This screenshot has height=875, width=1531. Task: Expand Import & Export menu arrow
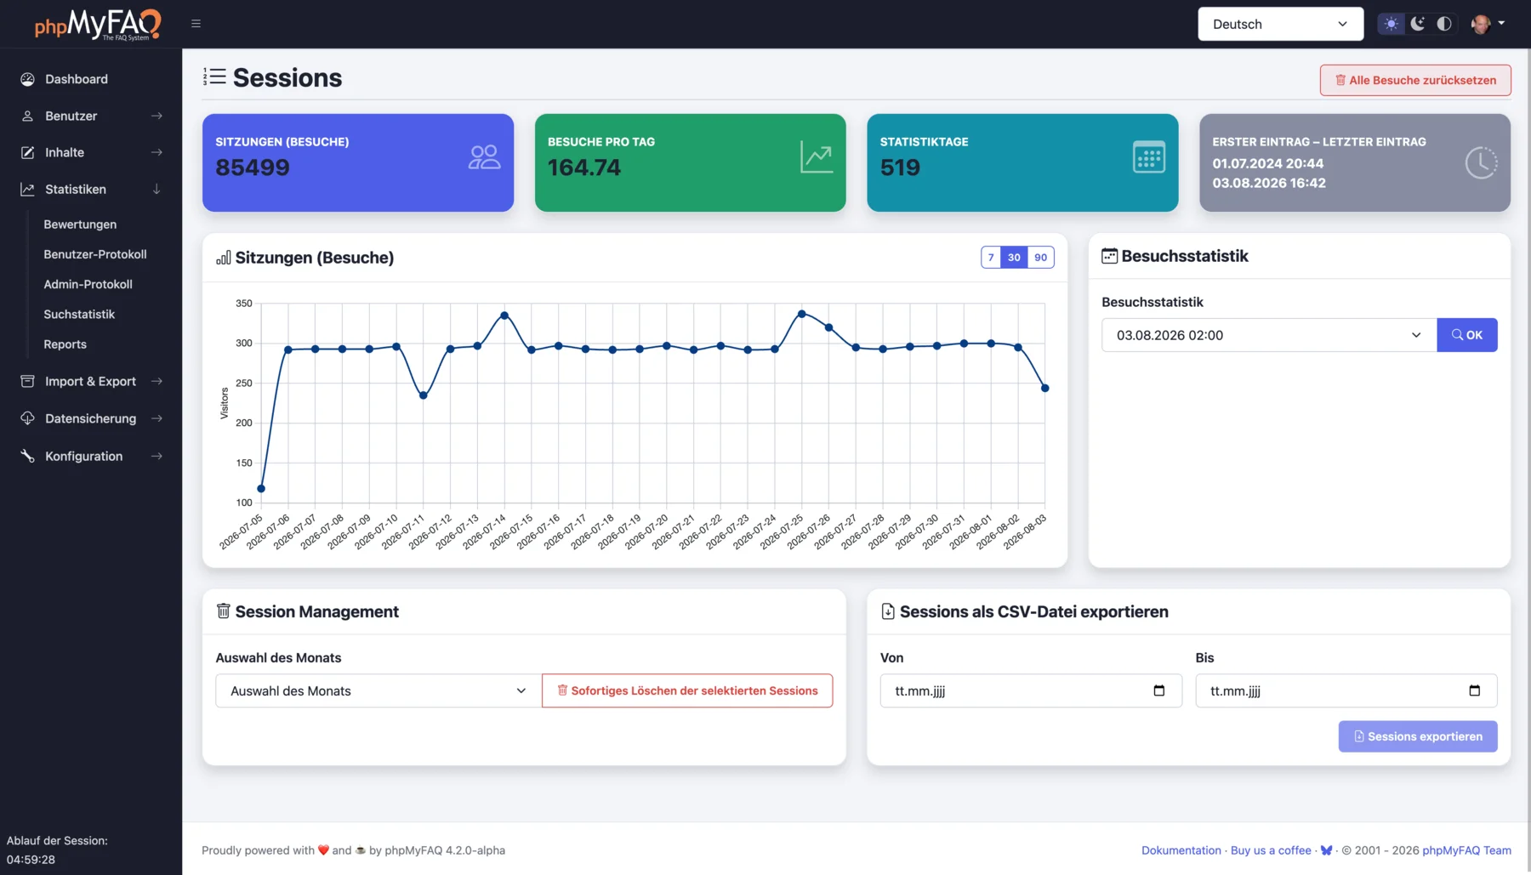(x=157, y=381)
